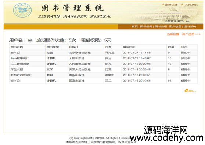Select the Java程序设计 table row
The height and width of the screenshot is (145, 205).
(x=103, y=58)
